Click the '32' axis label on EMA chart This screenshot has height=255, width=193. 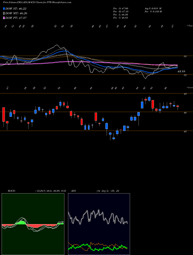[185, 75]
